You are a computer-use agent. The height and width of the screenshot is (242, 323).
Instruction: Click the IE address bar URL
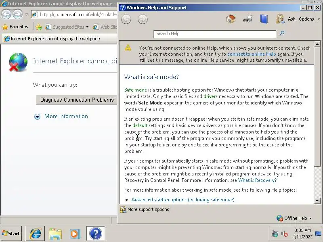pyautogui.click(x=78, y=15)
